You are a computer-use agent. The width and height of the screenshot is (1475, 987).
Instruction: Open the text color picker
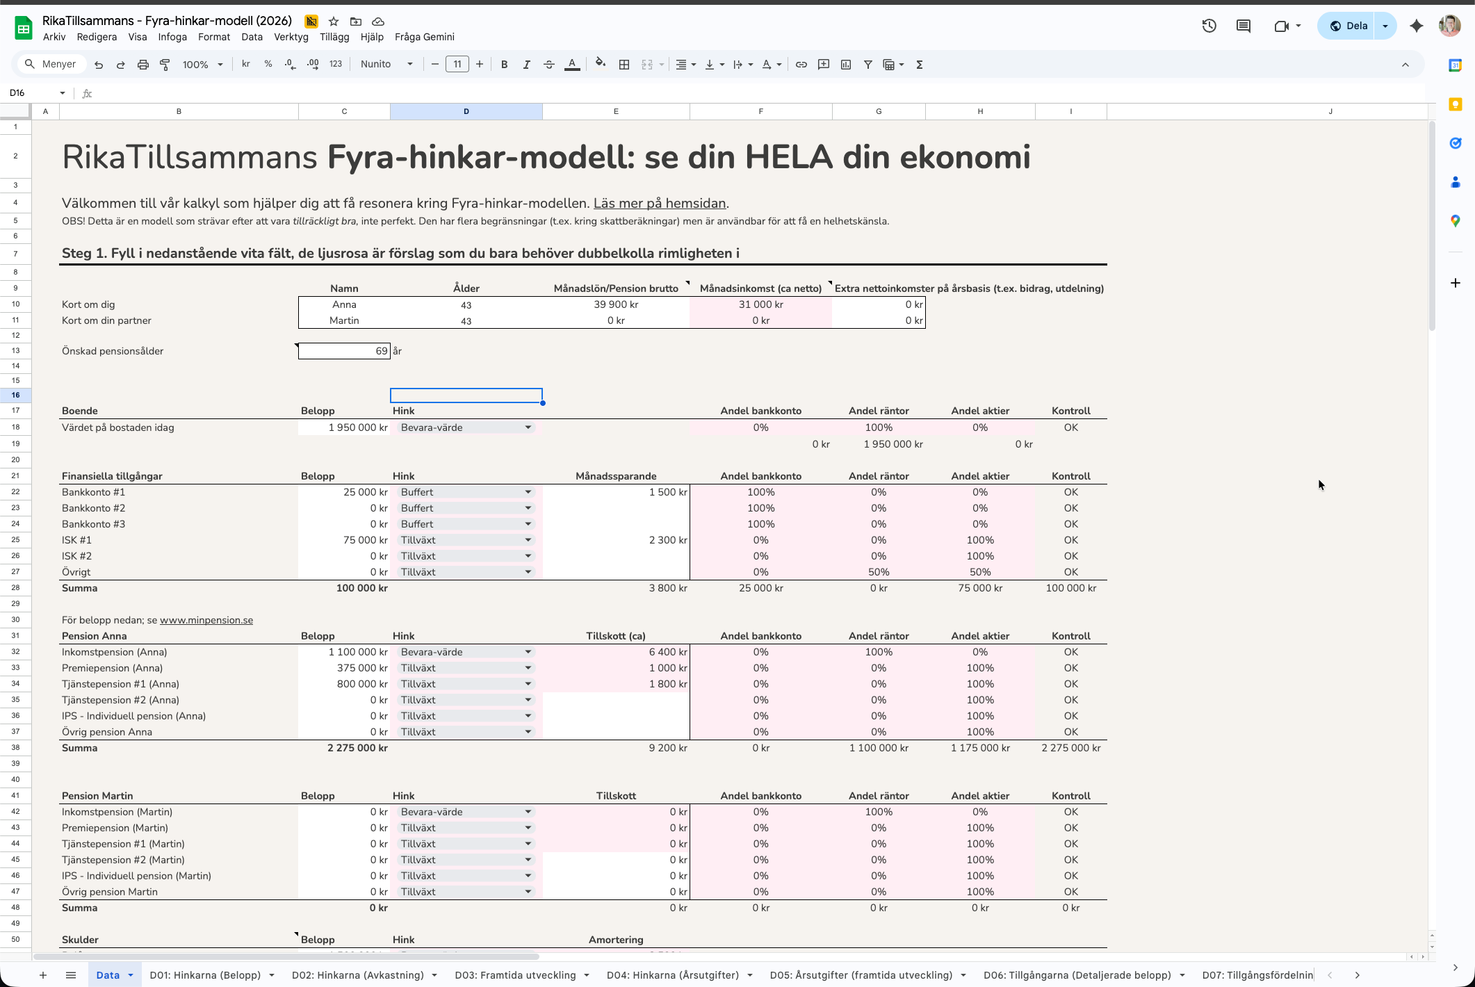click(x=572, y=65)
